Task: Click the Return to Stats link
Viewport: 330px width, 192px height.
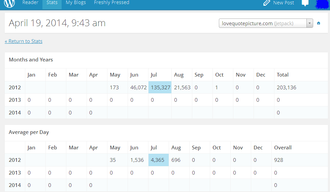Action: click(24, 41)
